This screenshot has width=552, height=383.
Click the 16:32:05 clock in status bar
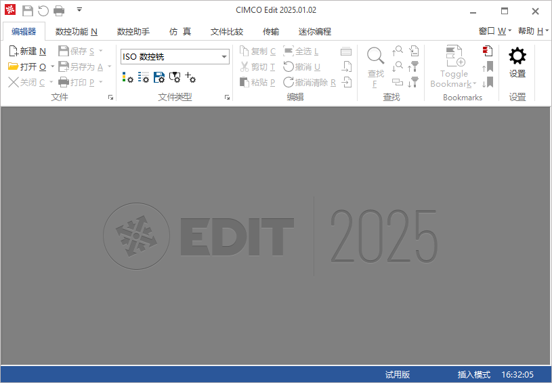pos(517,375)
